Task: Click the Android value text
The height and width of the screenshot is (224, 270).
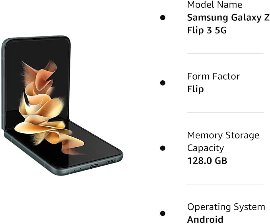Action: pyautogui.click(x=205, y=220)
